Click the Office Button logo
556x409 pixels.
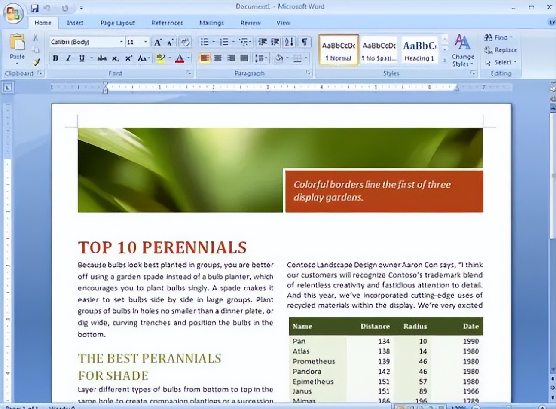[13, 13]
